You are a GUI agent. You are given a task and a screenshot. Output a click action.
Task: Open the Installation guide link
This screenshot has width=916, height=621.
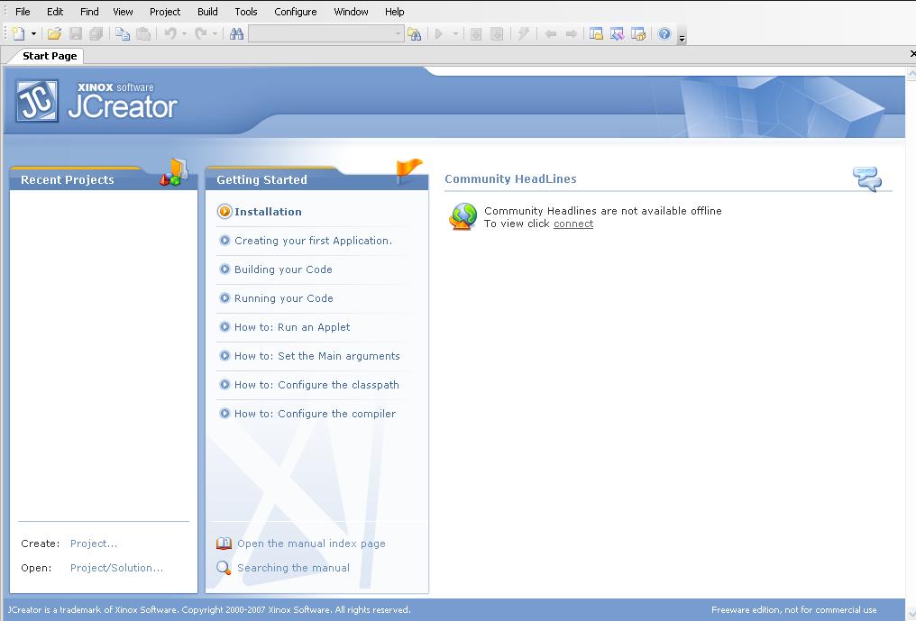268,212
